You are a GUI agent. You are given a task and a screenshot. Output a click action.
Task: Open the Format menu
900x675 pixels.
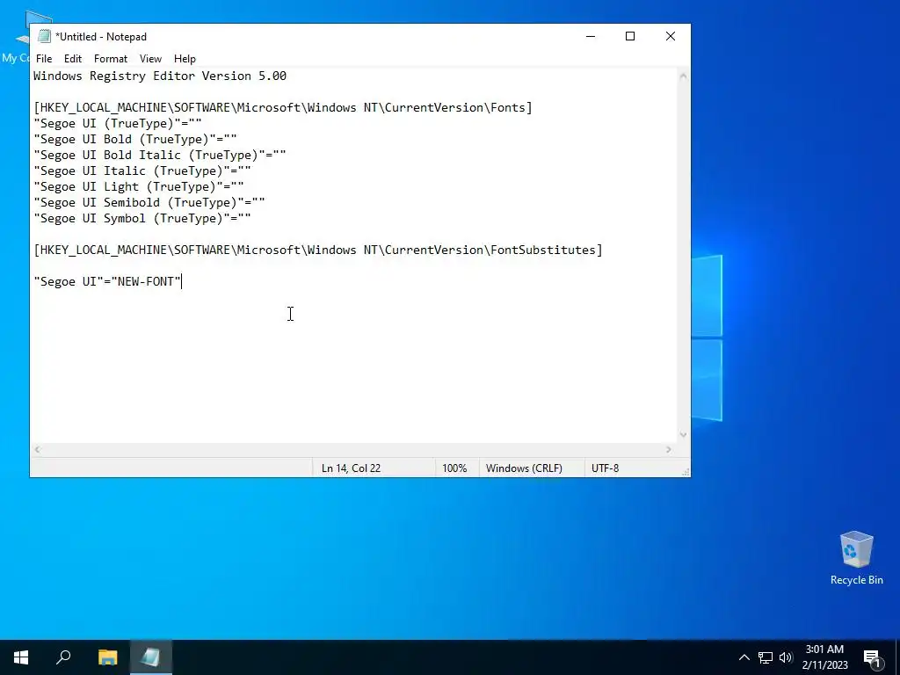coord(110,59)
